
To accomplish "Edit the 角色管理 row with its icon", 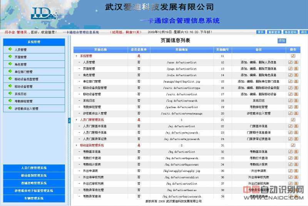I will [290, 75].
